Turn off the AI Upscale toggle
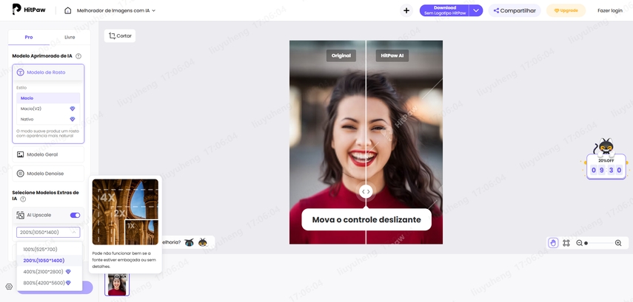 click(75, 215)
